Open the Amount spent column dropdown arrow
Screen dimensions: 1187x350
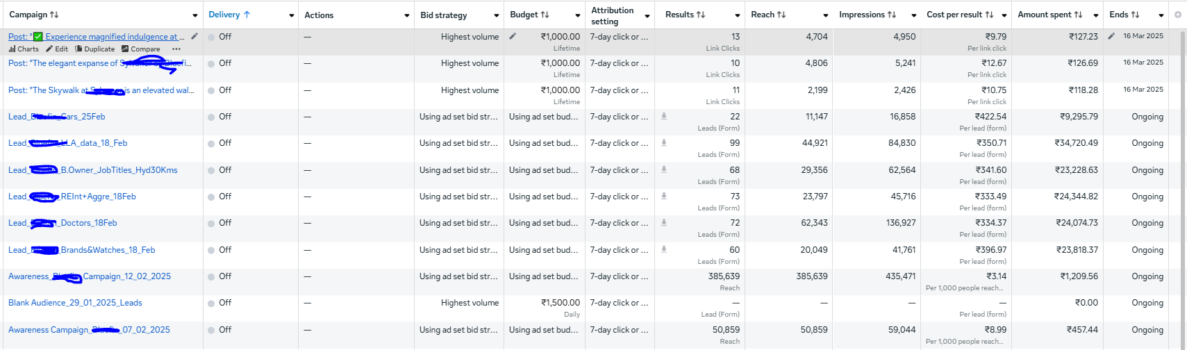pyautogui.click(x=1095, y=15)
